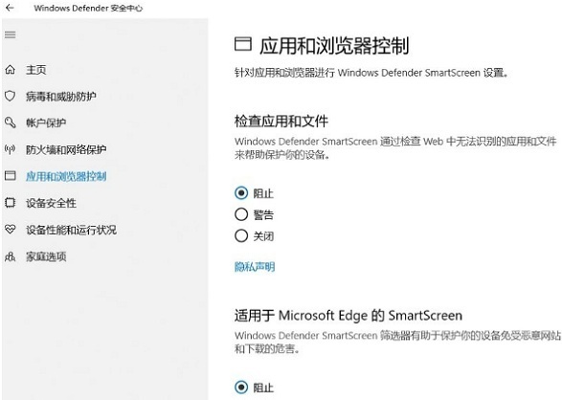The image size is (562, 400).
Task: Click the home icon beside 主页
Action: tap(10, 70)
